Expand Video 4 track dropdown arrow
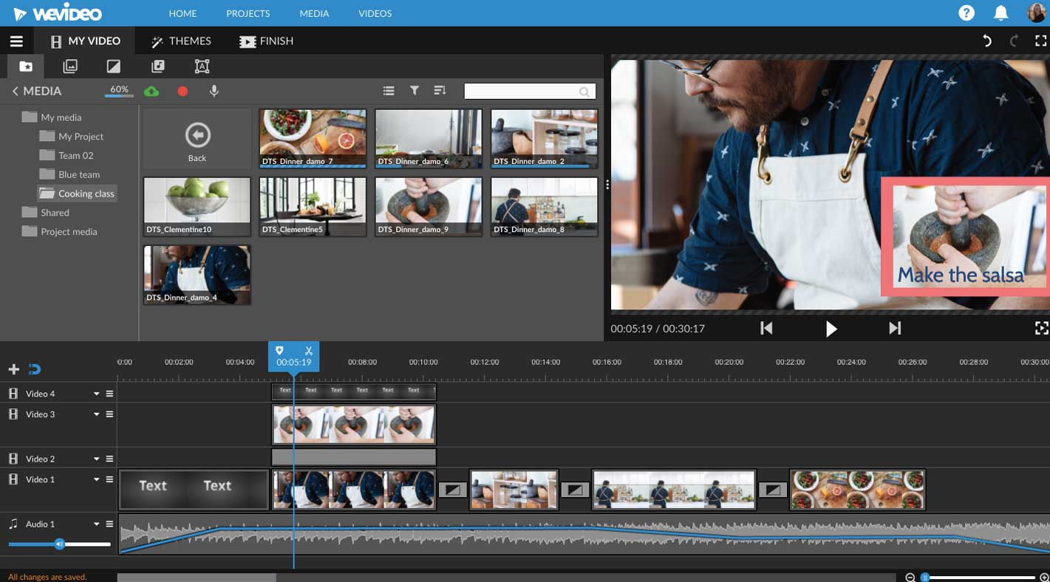Viewport: 1050px width, 582px height. (x=96, y=394)
